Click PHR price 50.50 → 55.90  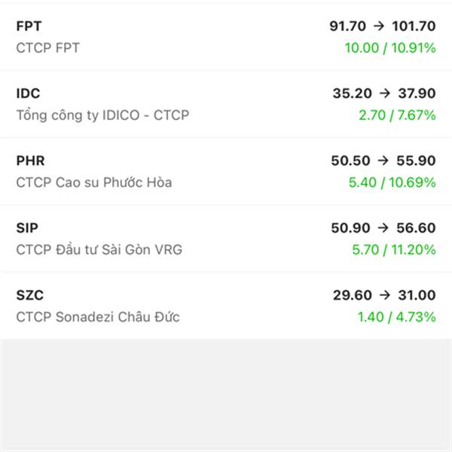point(383,161)
